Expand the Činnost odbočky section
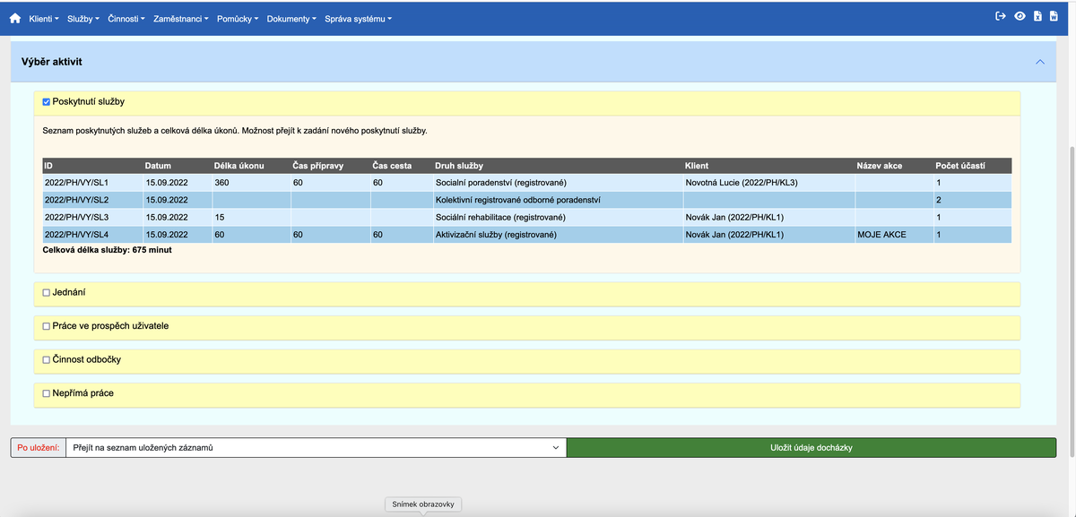The width and height of the screenshot is (1076, 517). [46, 360]
